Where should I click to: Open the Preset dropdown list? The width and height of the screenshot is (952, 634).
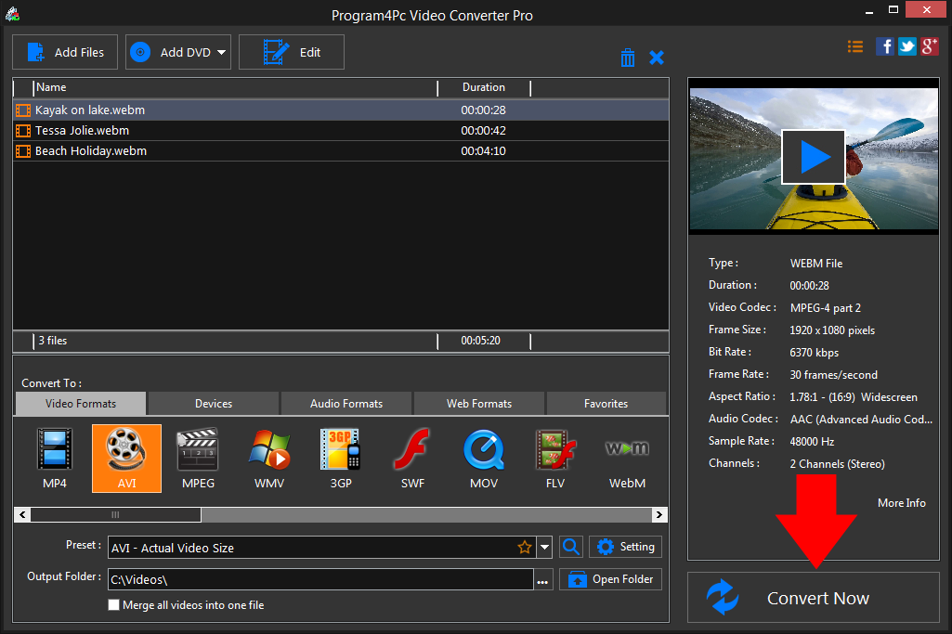coord(544,547)
